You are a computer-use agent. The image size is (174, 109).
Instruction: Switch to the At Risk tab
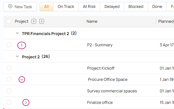(x=89, y=7)
